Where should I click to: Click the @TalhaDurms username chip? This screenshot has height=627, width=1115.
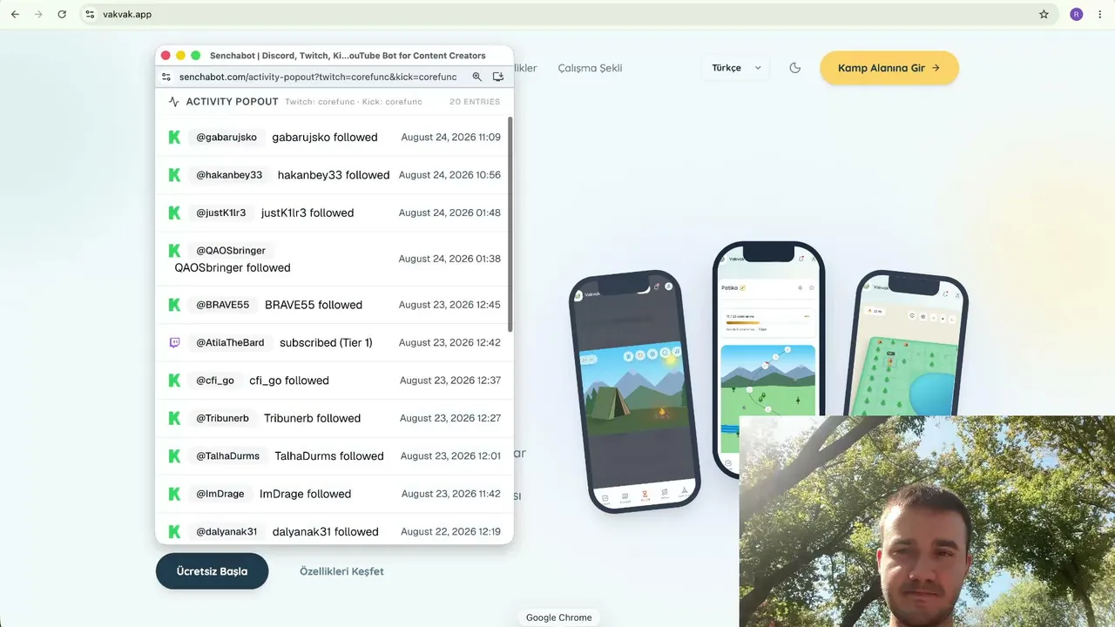click(x=227, y=456)
